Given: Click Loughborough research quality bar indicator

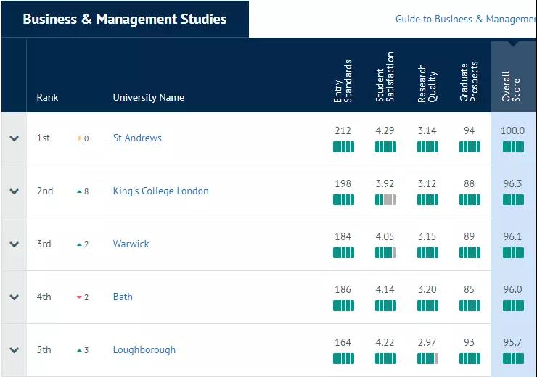Looking at the screenshot, I should pyautogui.click(x=427, y=359).
